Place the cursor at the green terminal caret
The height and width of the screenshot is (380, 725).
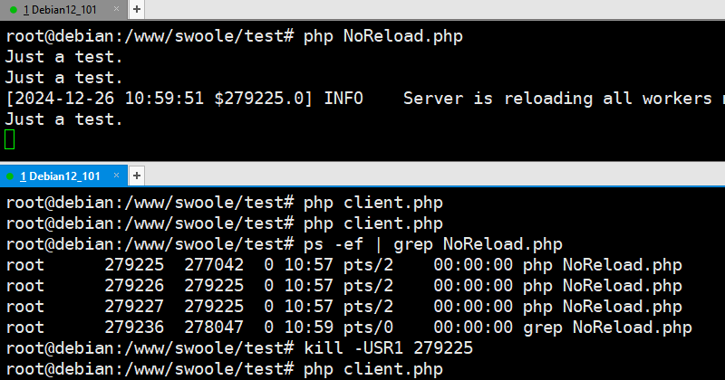(x=10, y=139)
